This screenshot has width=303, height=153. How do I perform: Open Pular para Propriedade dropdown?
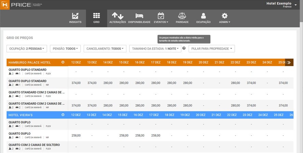click(x=211, y=49)
